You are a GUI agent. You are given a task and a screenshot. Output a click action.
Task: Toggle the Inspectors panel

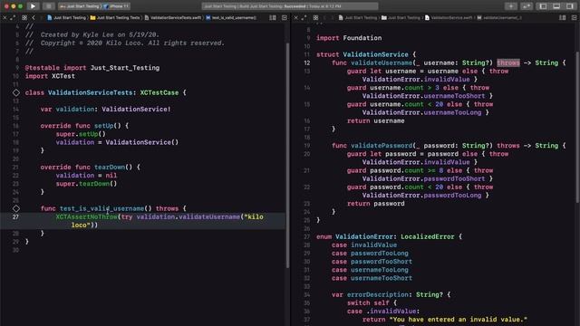(x=570, y=6)
